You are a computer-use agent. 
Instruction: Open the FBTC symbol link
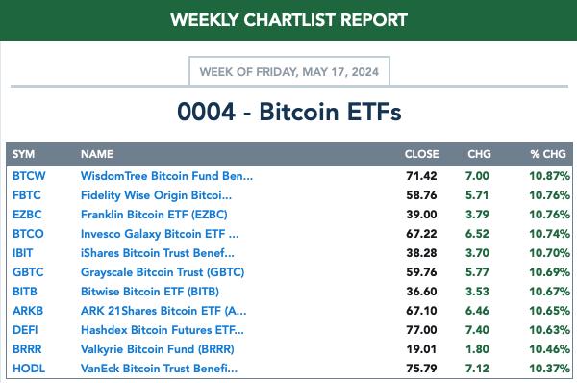(27, 195)
